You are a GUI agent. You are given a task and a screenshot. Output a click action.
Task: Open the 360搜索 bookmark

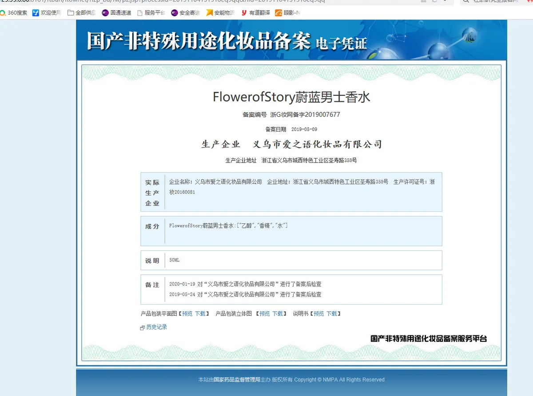tap(14, 13)
